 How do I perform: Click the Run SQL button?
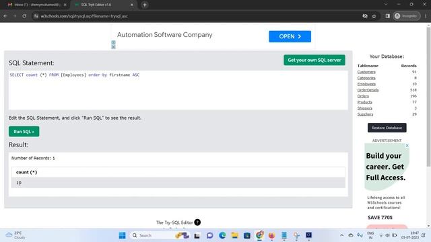(24, 132)
